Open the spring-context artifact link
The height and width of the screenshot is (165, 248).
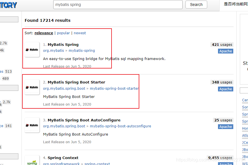(97, 164)
